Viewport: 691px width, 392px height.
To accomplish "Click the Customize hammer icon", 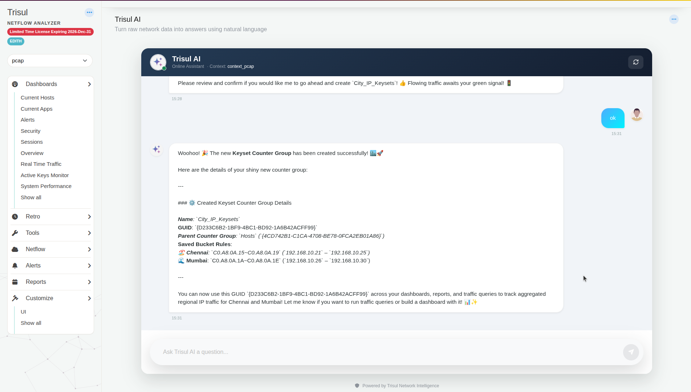I will tap(15, 298).
